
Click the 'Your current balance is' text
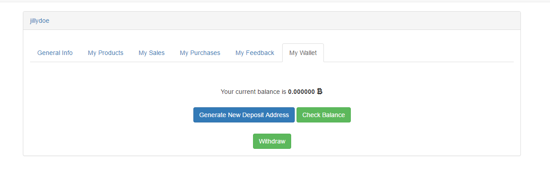click(253, 92)
